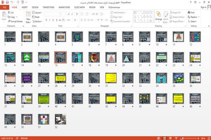Switch to Normal view in status bar
211x140 pixels.
(x=159, y=138)
